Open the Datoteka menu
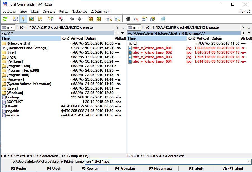This screenshot has width=252, height=172. point(9,12)
